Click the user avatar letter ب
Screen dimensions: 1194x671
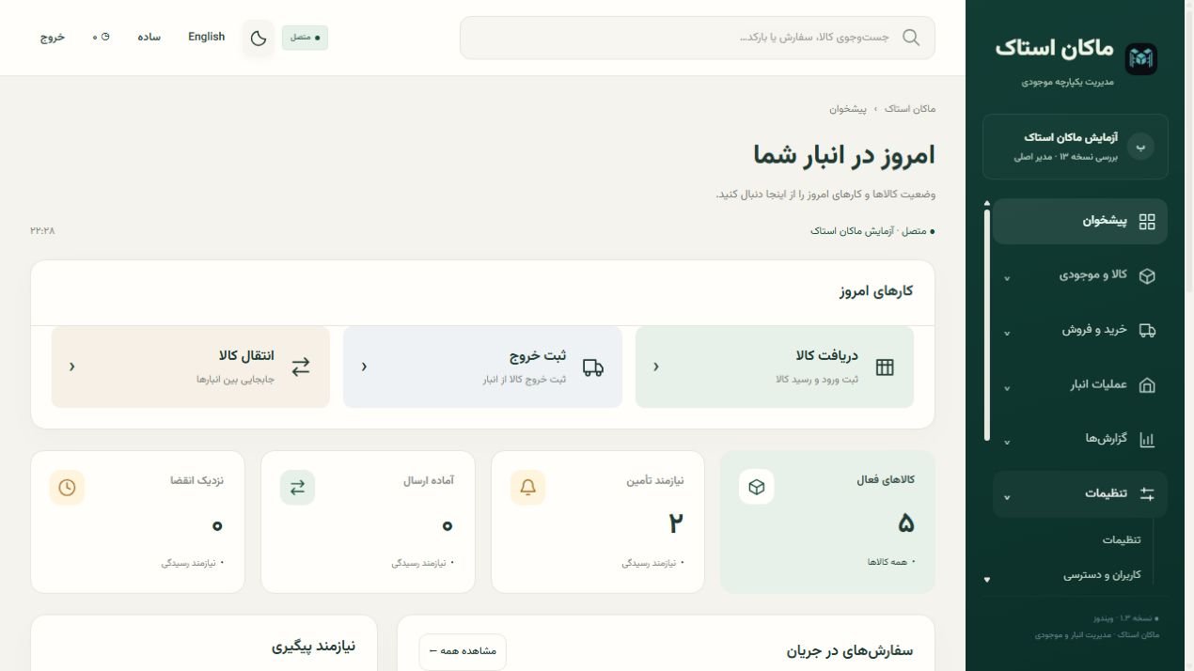coord(1140,147)
